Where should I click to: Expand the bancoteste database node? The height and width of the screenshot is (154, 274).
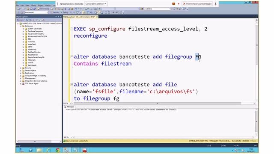pos(23,65)
